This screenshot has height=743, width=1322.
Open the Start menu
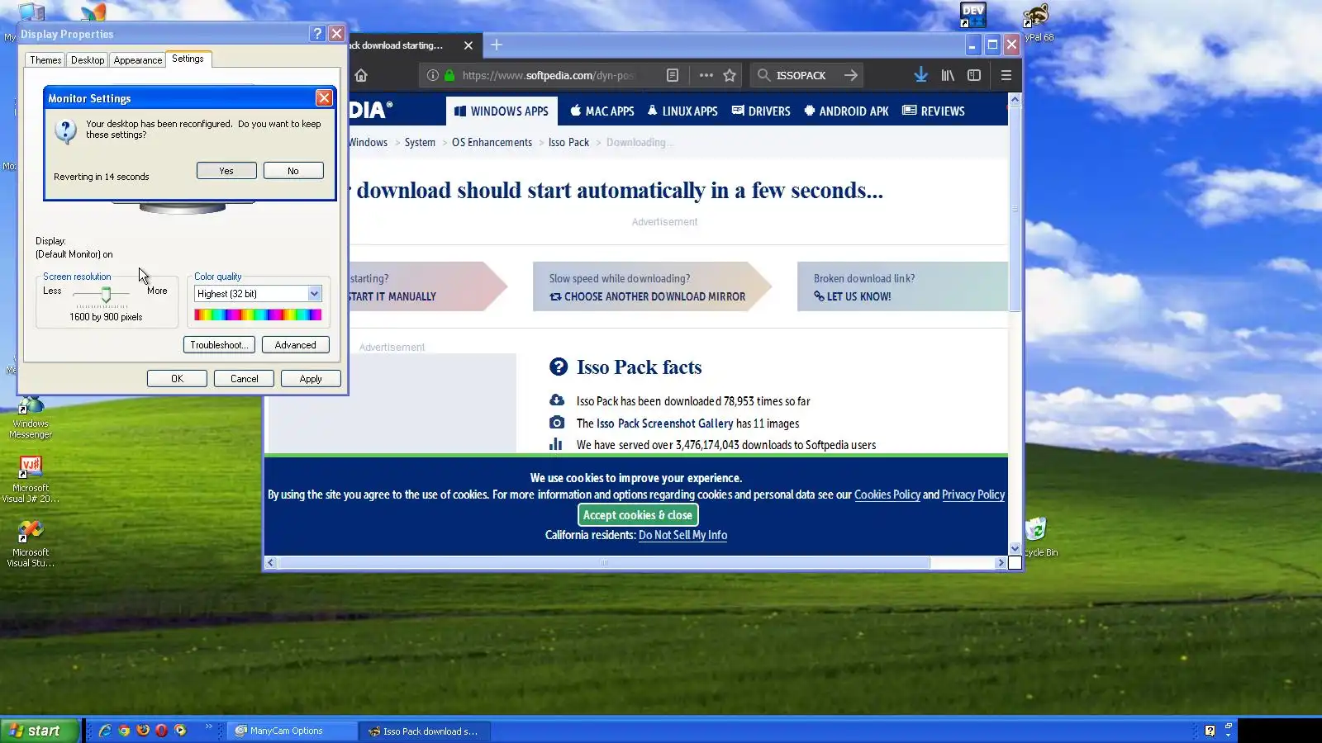coord(40,731)
